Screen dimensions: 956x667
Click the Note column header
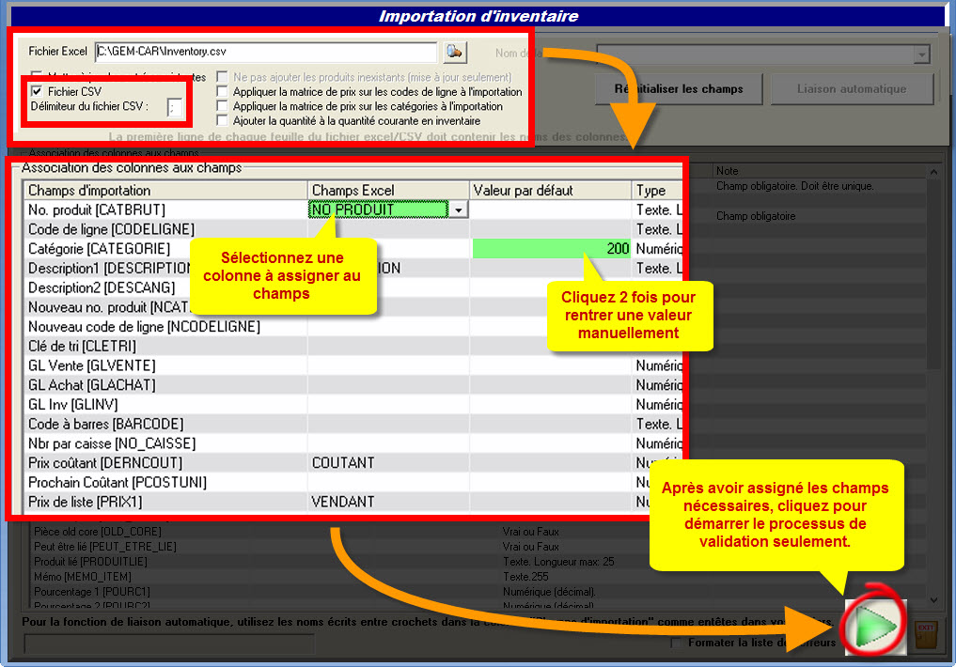[820, 171]
